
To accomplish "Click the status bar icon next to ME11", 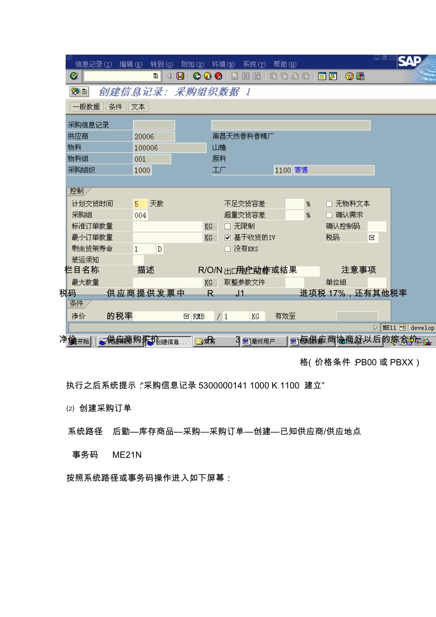I will click(402, 327).
